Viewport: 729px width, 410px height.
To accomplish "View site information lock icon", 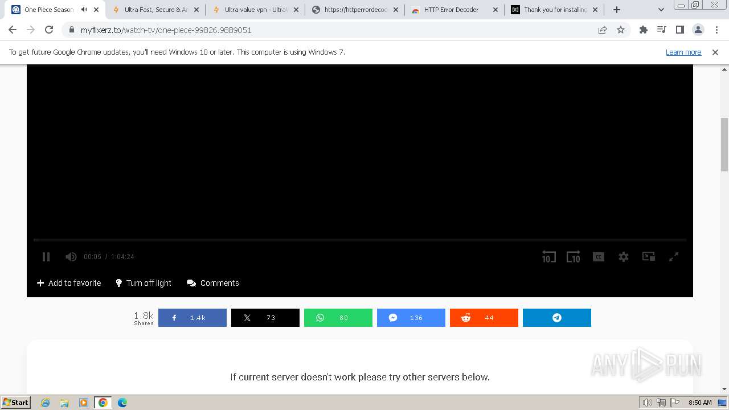I will click(x=71, y=30).
